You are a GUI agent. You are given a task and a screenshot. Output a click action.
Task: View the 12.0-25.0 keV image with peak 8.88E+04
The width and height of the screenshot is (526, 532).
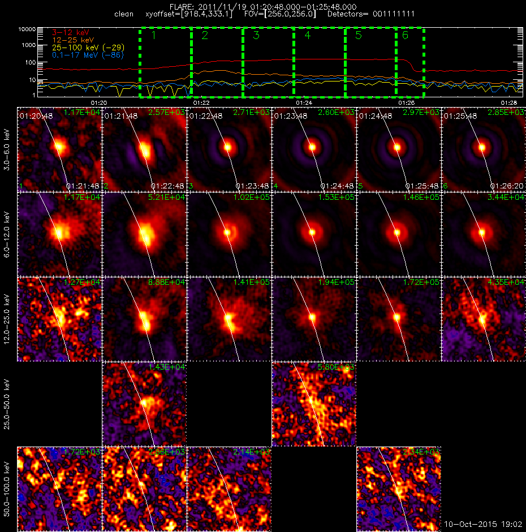pyautogui.click(x=144, y=319)
